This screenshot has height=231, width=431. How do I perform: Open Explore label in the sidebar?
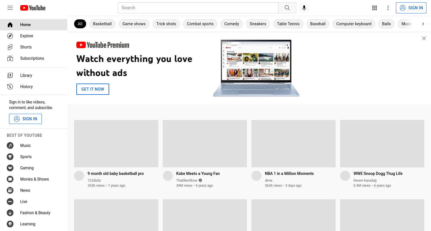click(x=27, y=36)
